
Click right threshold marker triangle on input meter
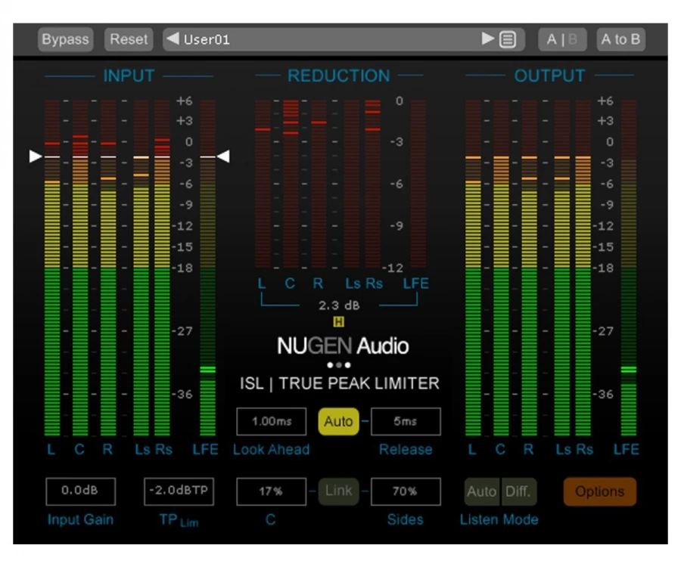coord(223,156)
